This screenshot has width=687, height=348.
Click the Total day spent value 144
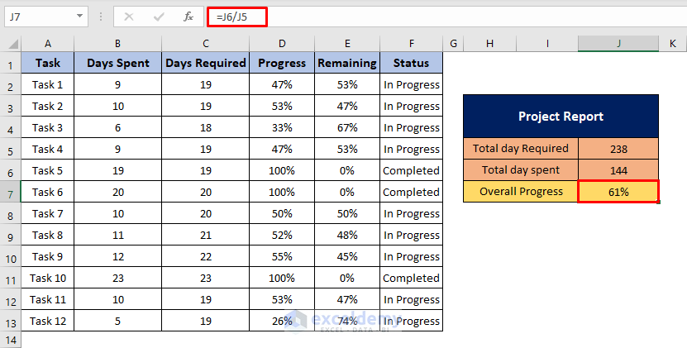[618, 170]
